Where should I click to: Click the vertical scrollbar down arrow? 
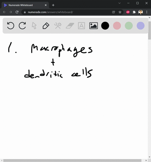coord(149,157)
